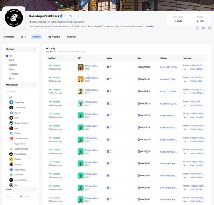The image size is (214, 205).
Task: Switch to the Top Holders tab
Action: [53, 37]
